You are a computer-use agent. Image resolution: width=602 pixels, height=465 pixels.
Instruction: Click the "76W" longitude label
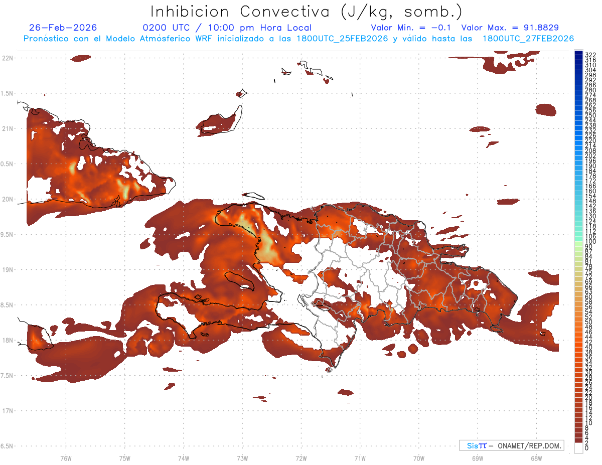pos(66,458)
